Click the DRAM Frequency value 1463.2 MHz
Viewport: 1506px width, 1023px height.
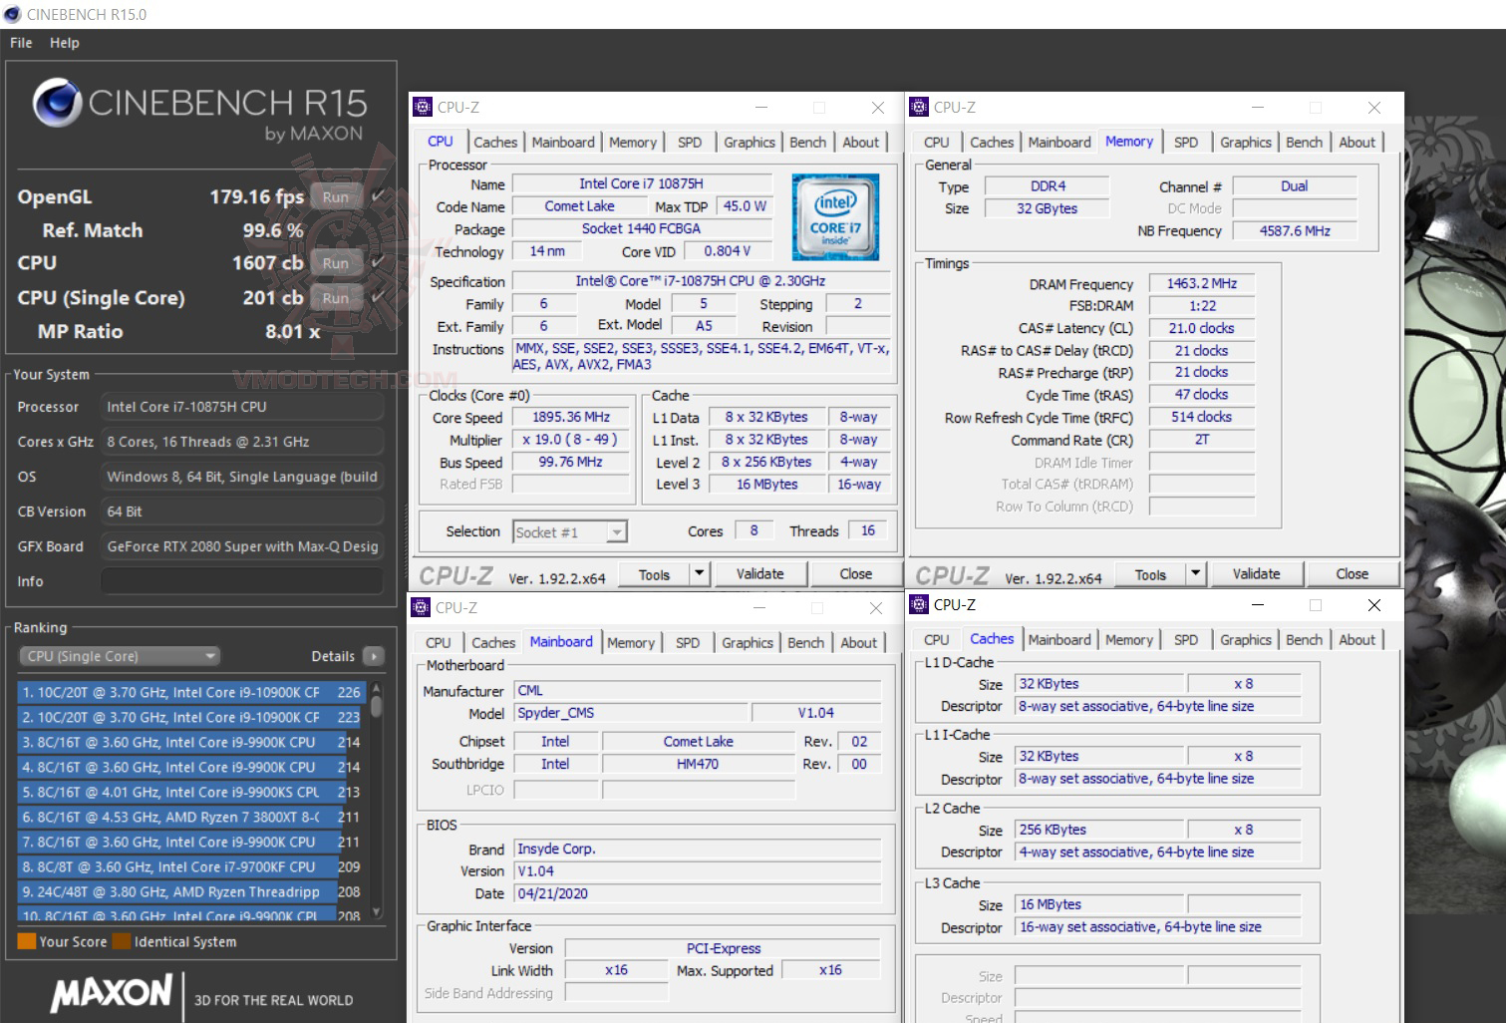[x=1201, y=284]
